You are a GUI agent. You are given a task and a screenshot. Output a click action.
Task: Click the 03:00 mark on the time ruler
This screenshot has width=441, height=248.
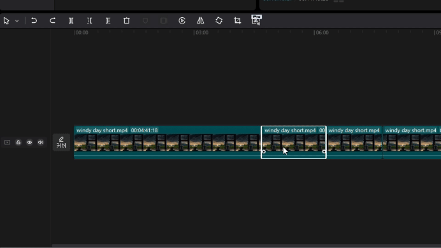pos(201,32)
